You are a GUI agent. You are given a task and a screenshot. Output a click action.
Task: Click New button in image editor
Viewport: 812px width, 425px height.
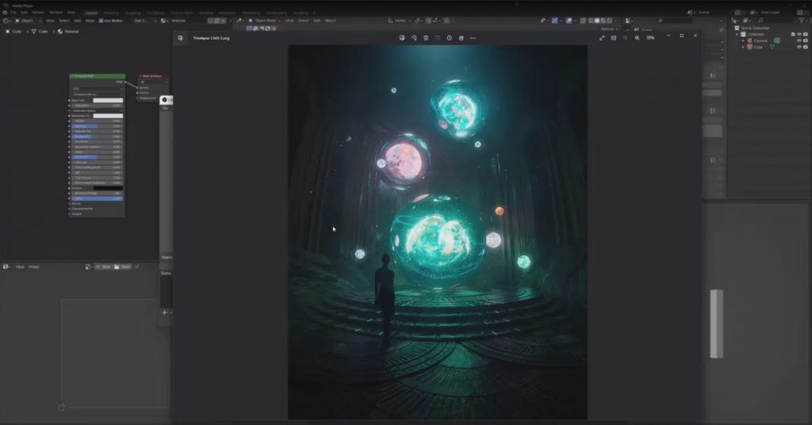point(104,266)
